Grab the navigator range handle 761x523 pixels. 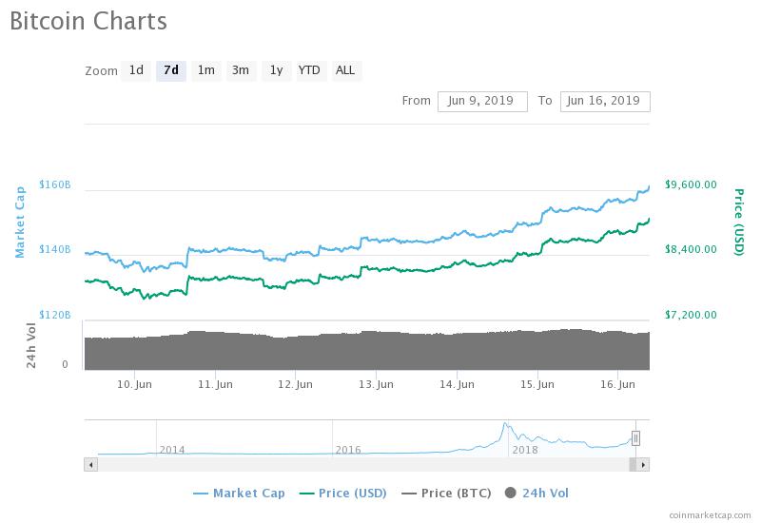(635, 438)
